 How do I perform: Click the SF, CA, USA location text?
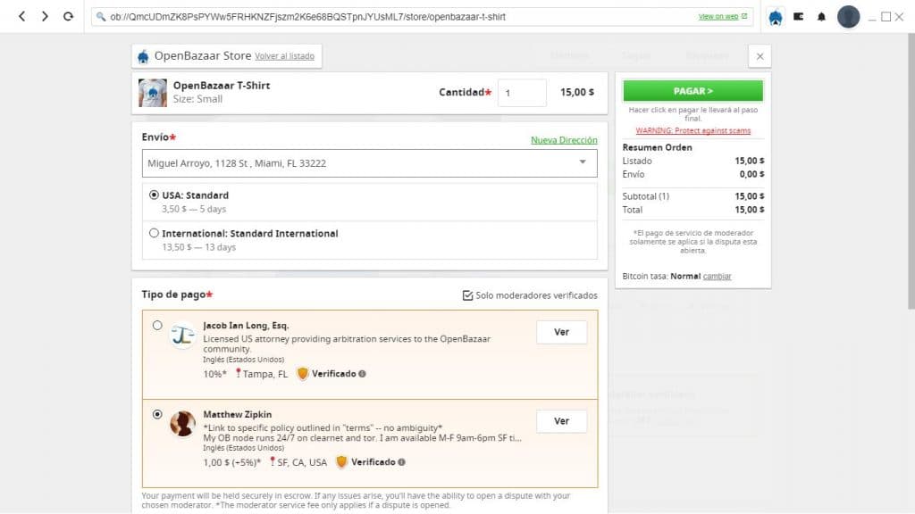[x=302, y=462]
